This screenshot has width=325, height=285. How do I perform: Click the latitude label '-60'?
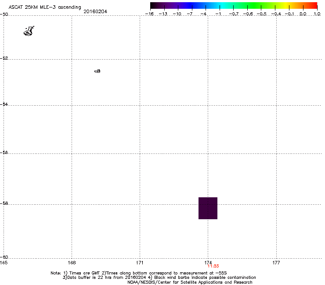4,257
